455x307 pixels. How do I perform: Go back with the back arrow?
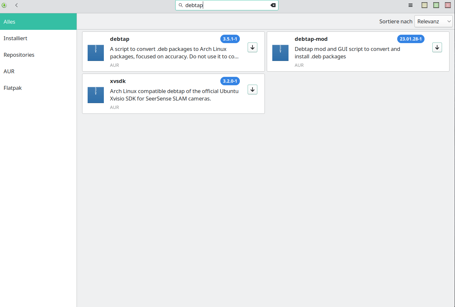pos(17,5)
